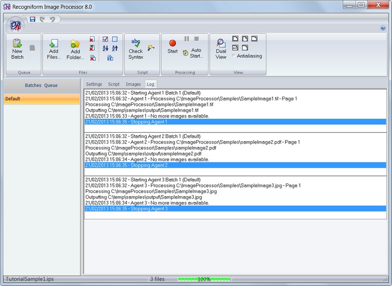Click 'Outputting C:\temp\samples\output\SampleImage1.tif' line
The width and height of the screenshot is (392, 286).
pos(142,110)
